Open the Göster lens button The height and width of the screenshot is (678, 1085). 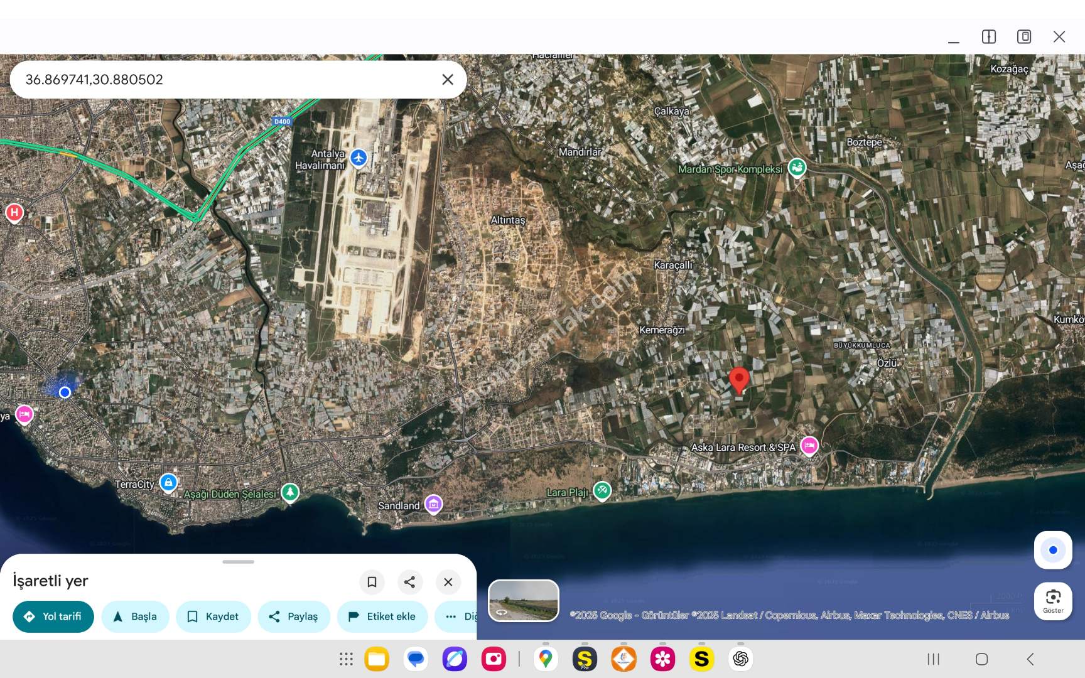point(1053,601)
